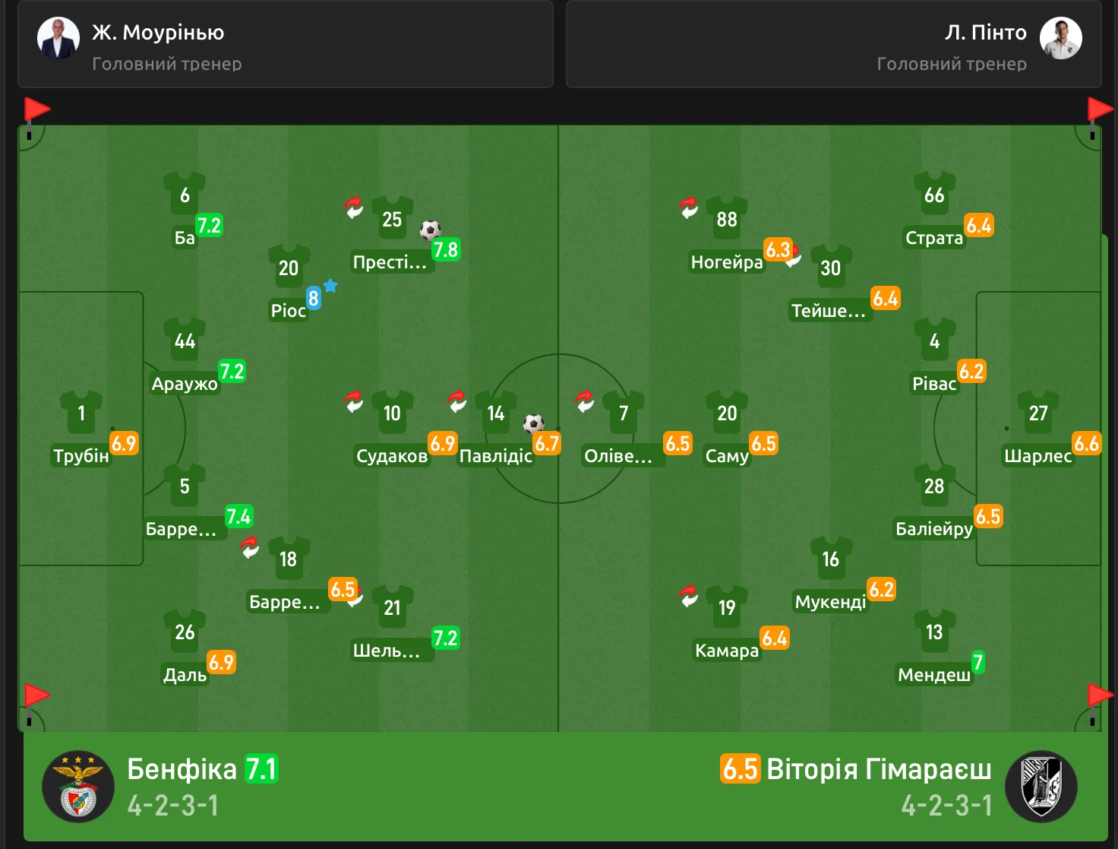
Task: Click Prestianni's green 7.8 rating badge
Action: tap(446, 249)
